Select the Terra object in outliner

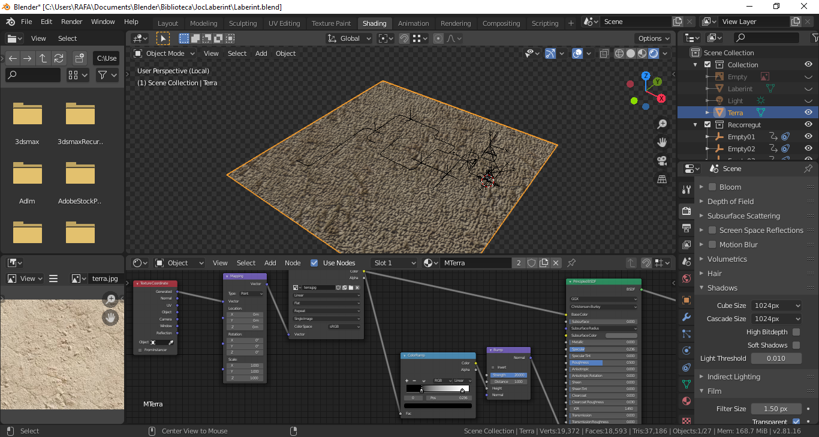pyautogui.click(x=735, y=112)
